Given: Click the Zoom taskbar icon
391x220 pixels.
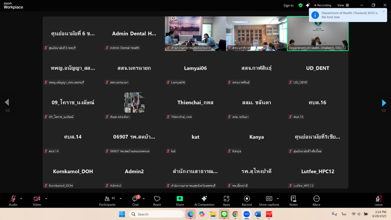Looking at the screenshot, I should 247,214.
